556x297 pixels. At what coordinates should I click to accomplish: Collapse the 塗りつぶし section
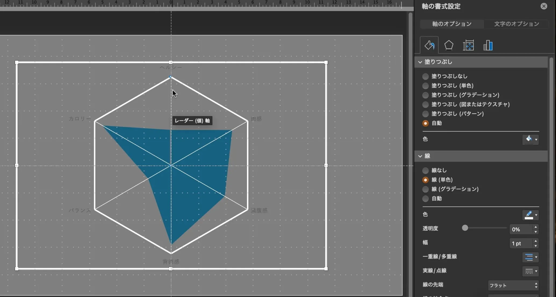tap(420, 62)
